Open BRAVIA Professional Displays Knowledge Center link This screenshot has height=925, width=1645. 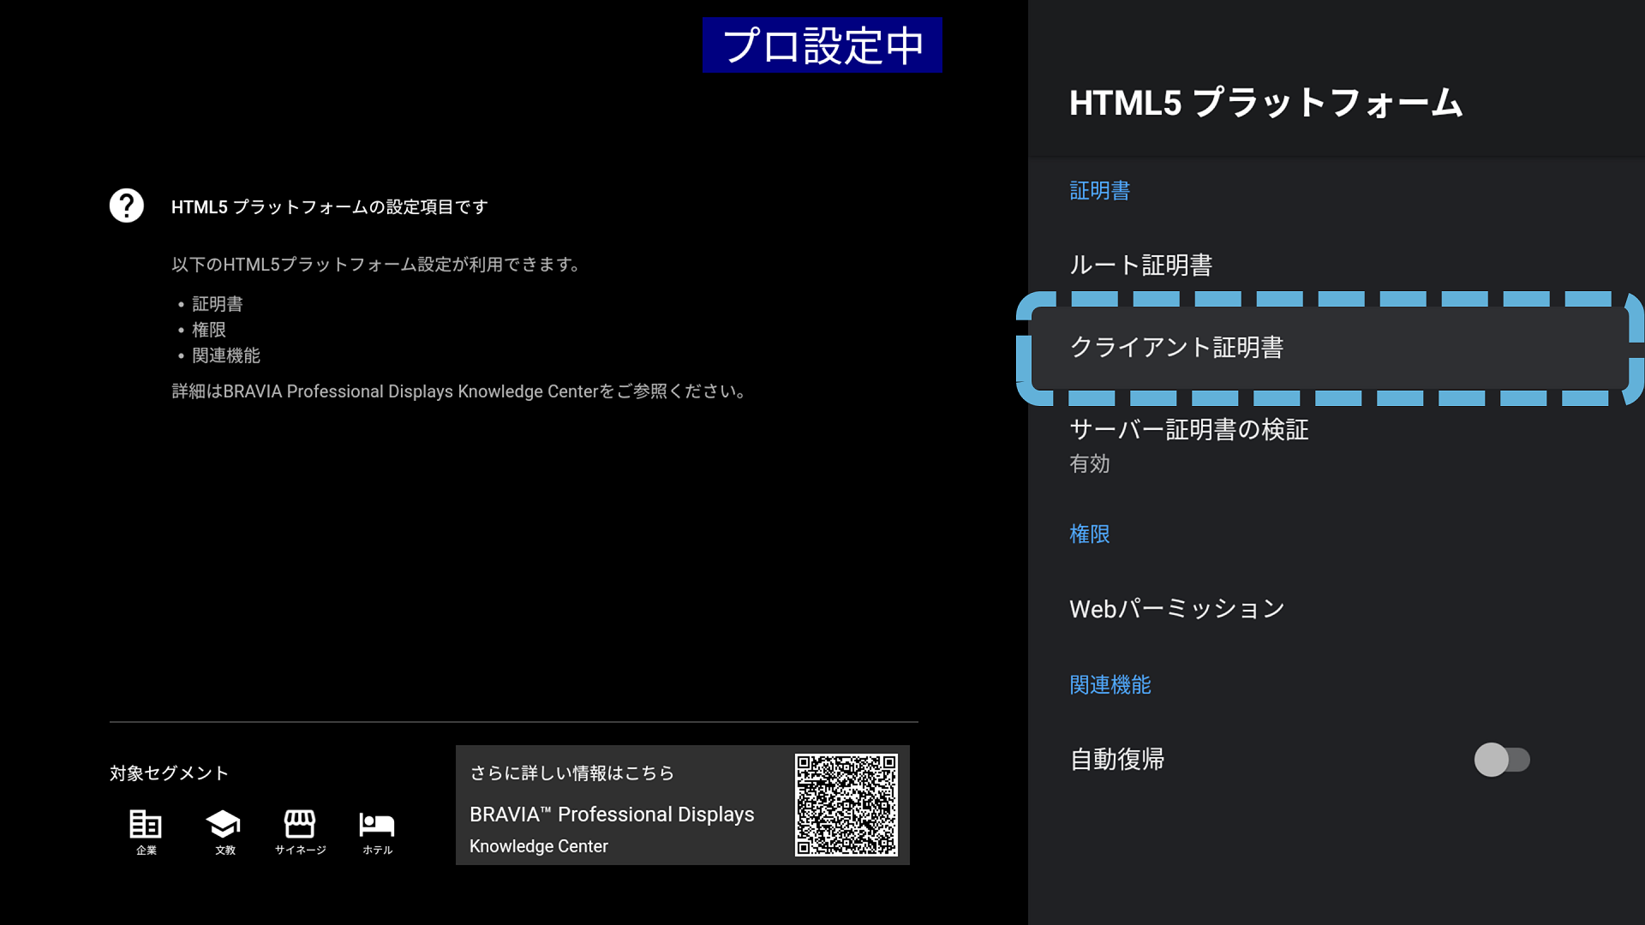tap(611, 827)
